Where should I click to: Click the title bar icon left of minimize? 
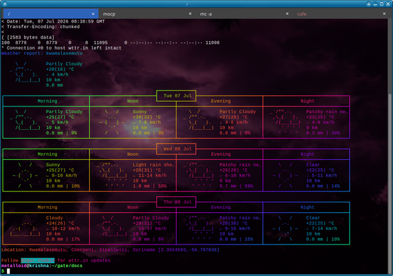tap(369, 3)
